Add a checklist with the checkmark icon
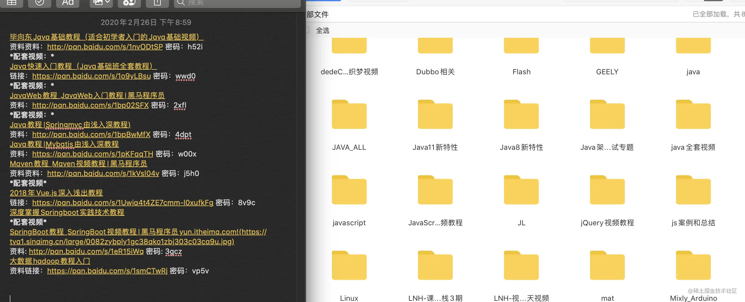The image size is (745, 302). (x=39, y=3)
